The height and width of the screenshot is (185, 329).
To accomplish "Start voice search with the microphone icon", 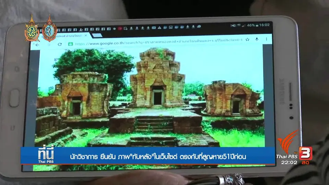I will (257, 39).
